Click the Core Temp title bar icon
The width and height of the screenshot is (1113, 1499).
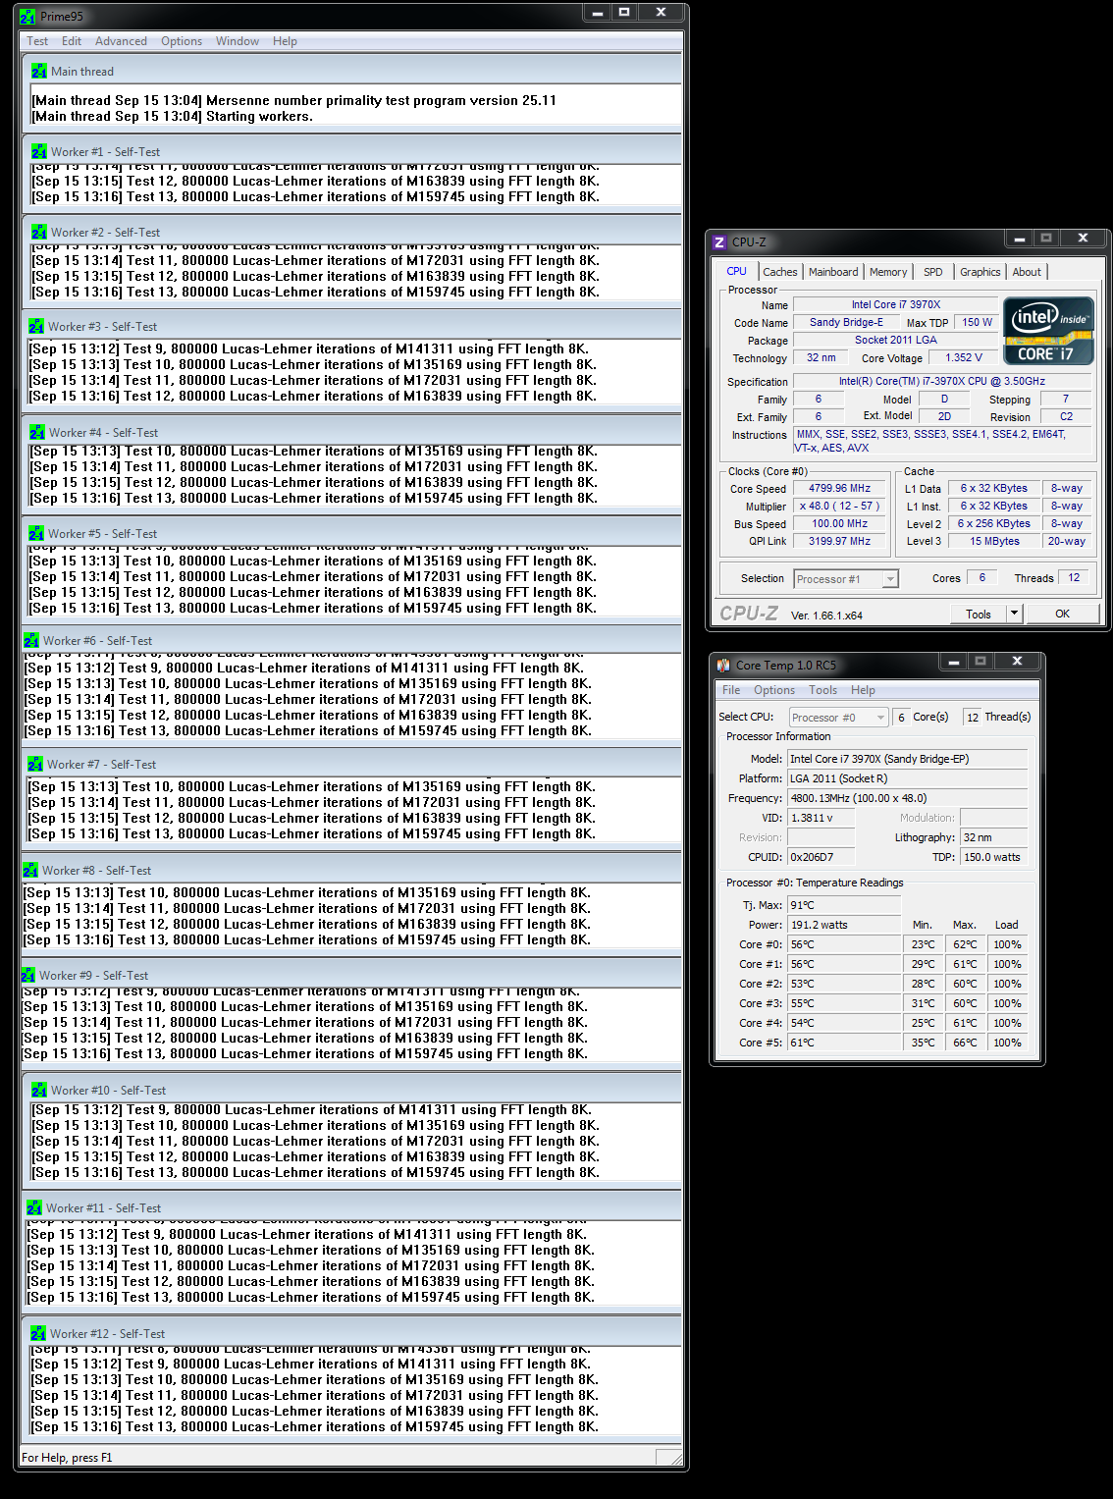723,666
